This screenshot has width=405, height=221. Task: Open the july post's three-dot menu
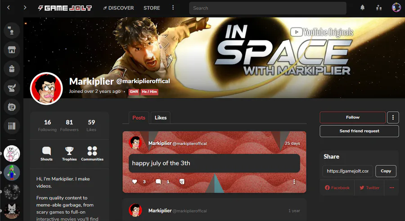click(x=294, y=182)
